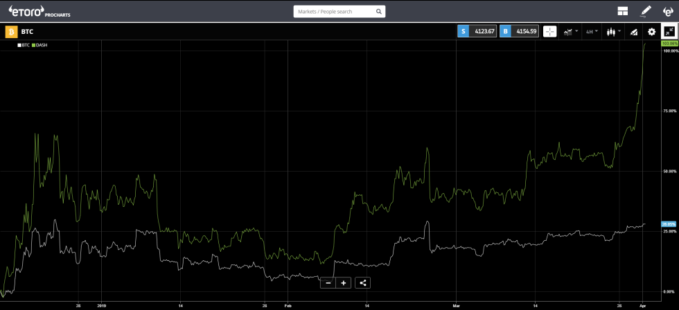Click the search magnifier icon
Screen dimensions: 679x310
(378, 12)
